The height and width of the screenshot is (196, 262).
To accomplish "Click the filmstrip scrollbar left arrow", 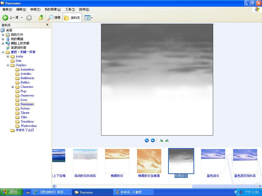I will (54, 186).
